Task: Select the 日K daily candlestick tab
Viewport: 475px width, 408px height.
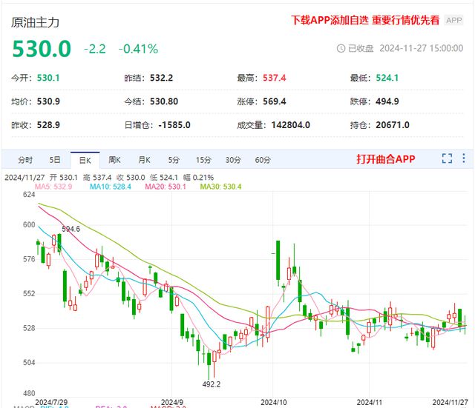Action: [84, 160]
